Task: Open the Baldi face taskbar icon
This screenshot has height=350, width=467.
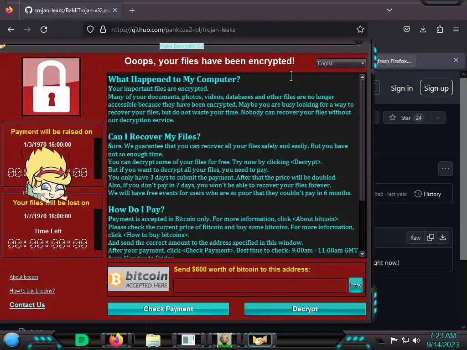Action: 224,340
